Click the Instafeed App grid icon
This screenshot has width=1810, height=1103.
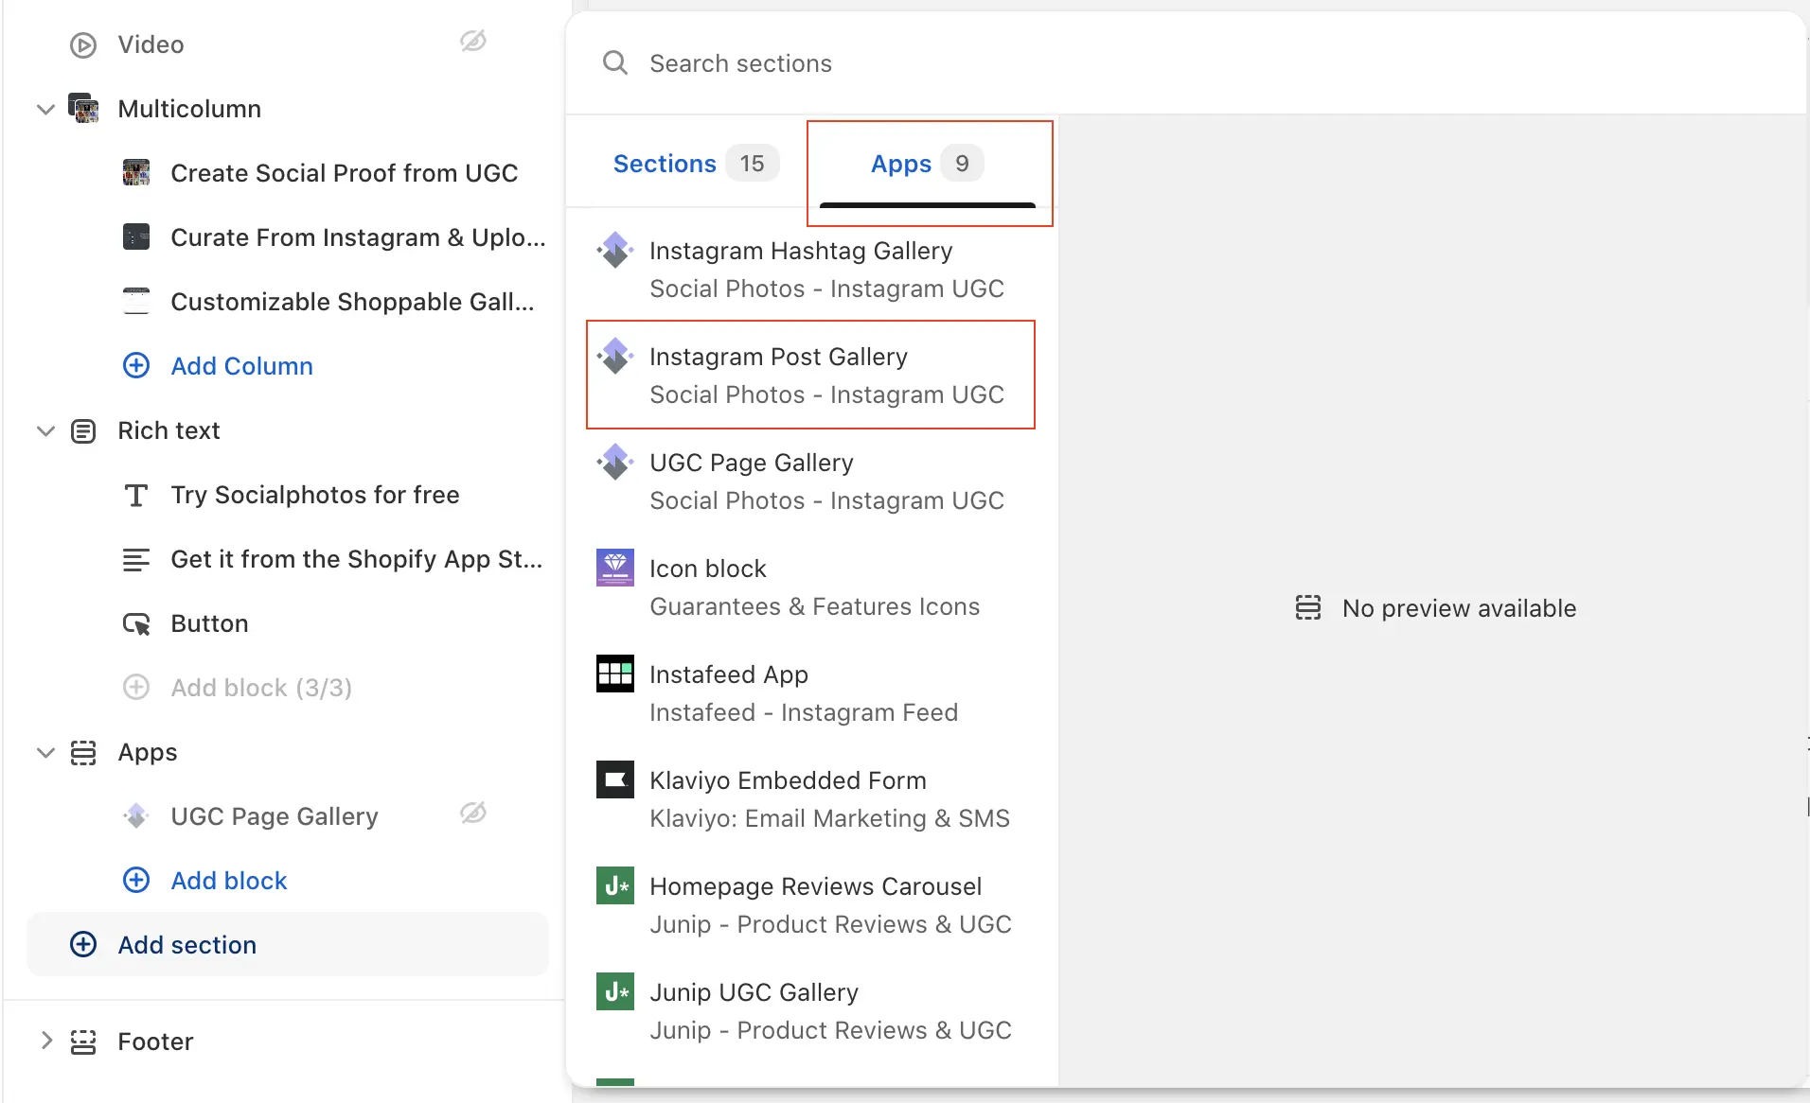pyautogui.click(x=615, y=674)
